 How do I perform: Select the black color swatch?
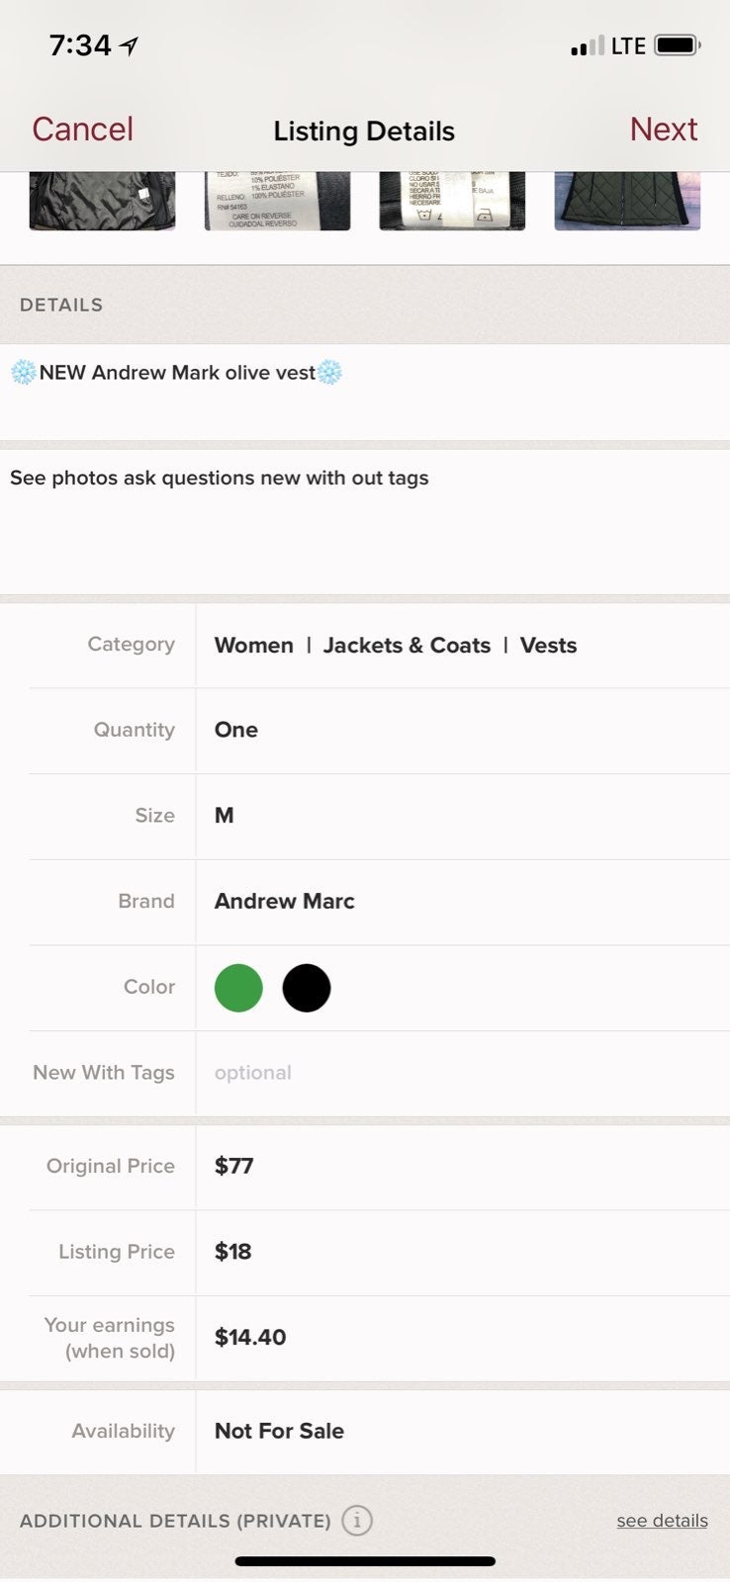[307, 988]
